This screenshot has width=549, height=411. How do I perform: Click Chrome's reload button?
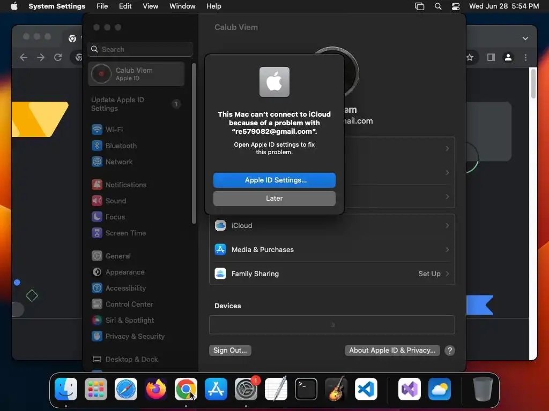click(x=58, y=57)
